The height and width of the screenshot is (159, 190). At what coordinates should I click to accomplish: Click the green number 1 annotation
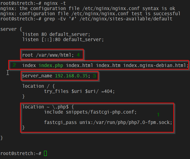158,115
